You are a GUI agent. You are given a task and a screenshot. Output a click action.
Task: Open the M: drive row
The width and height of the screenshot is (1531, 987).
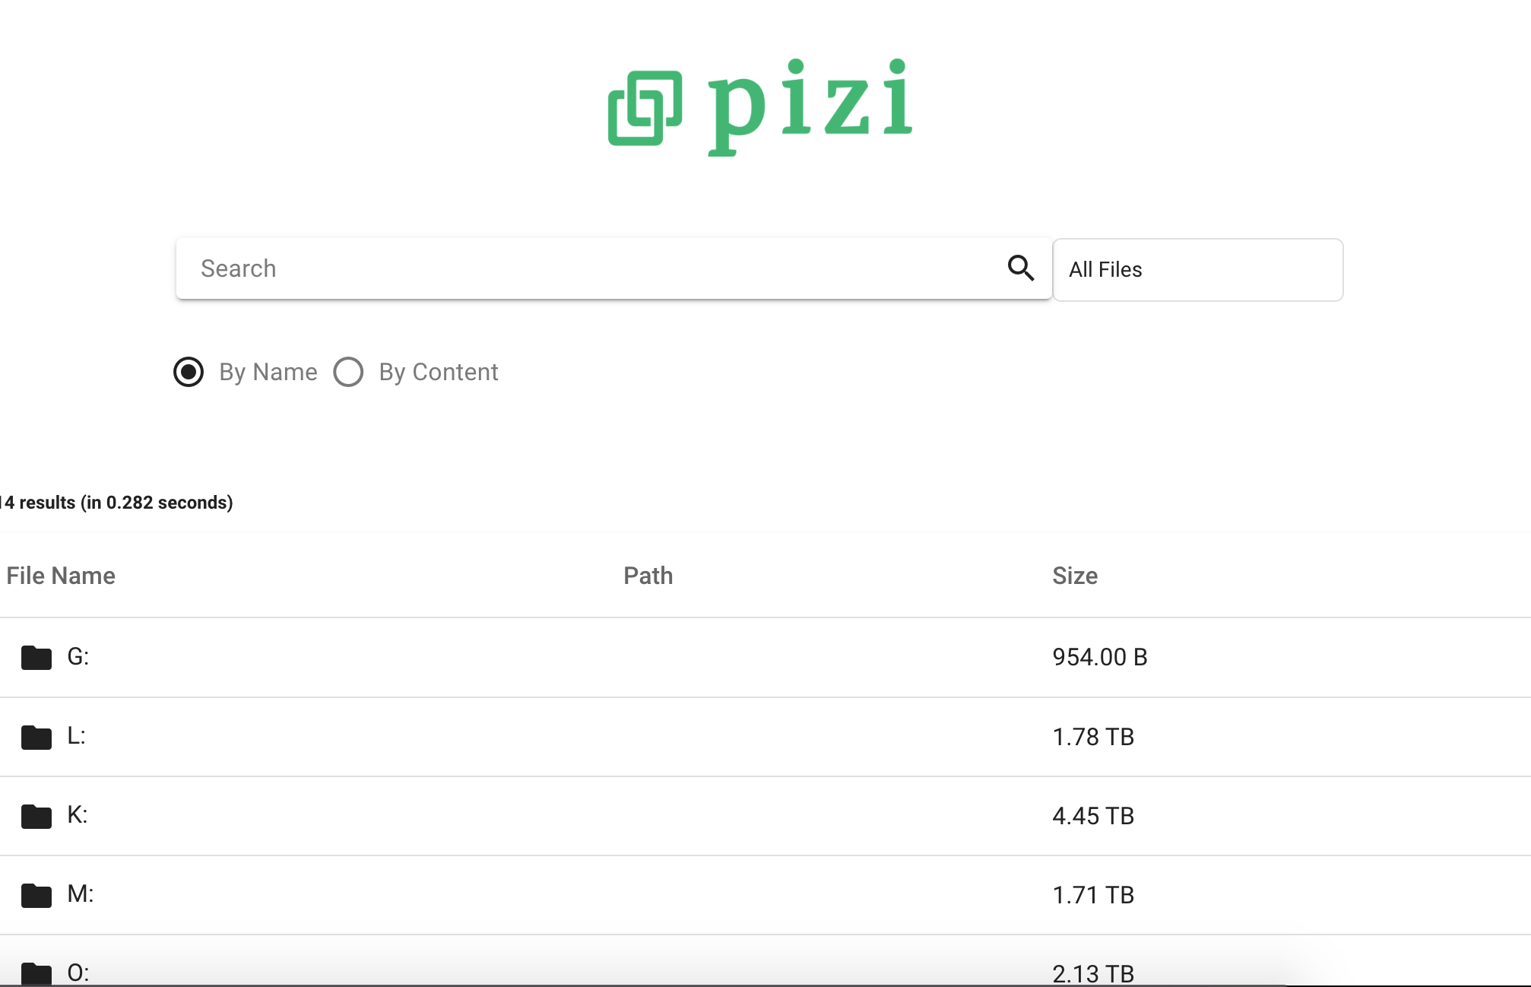pyautogui.click(x=765, y=894)
